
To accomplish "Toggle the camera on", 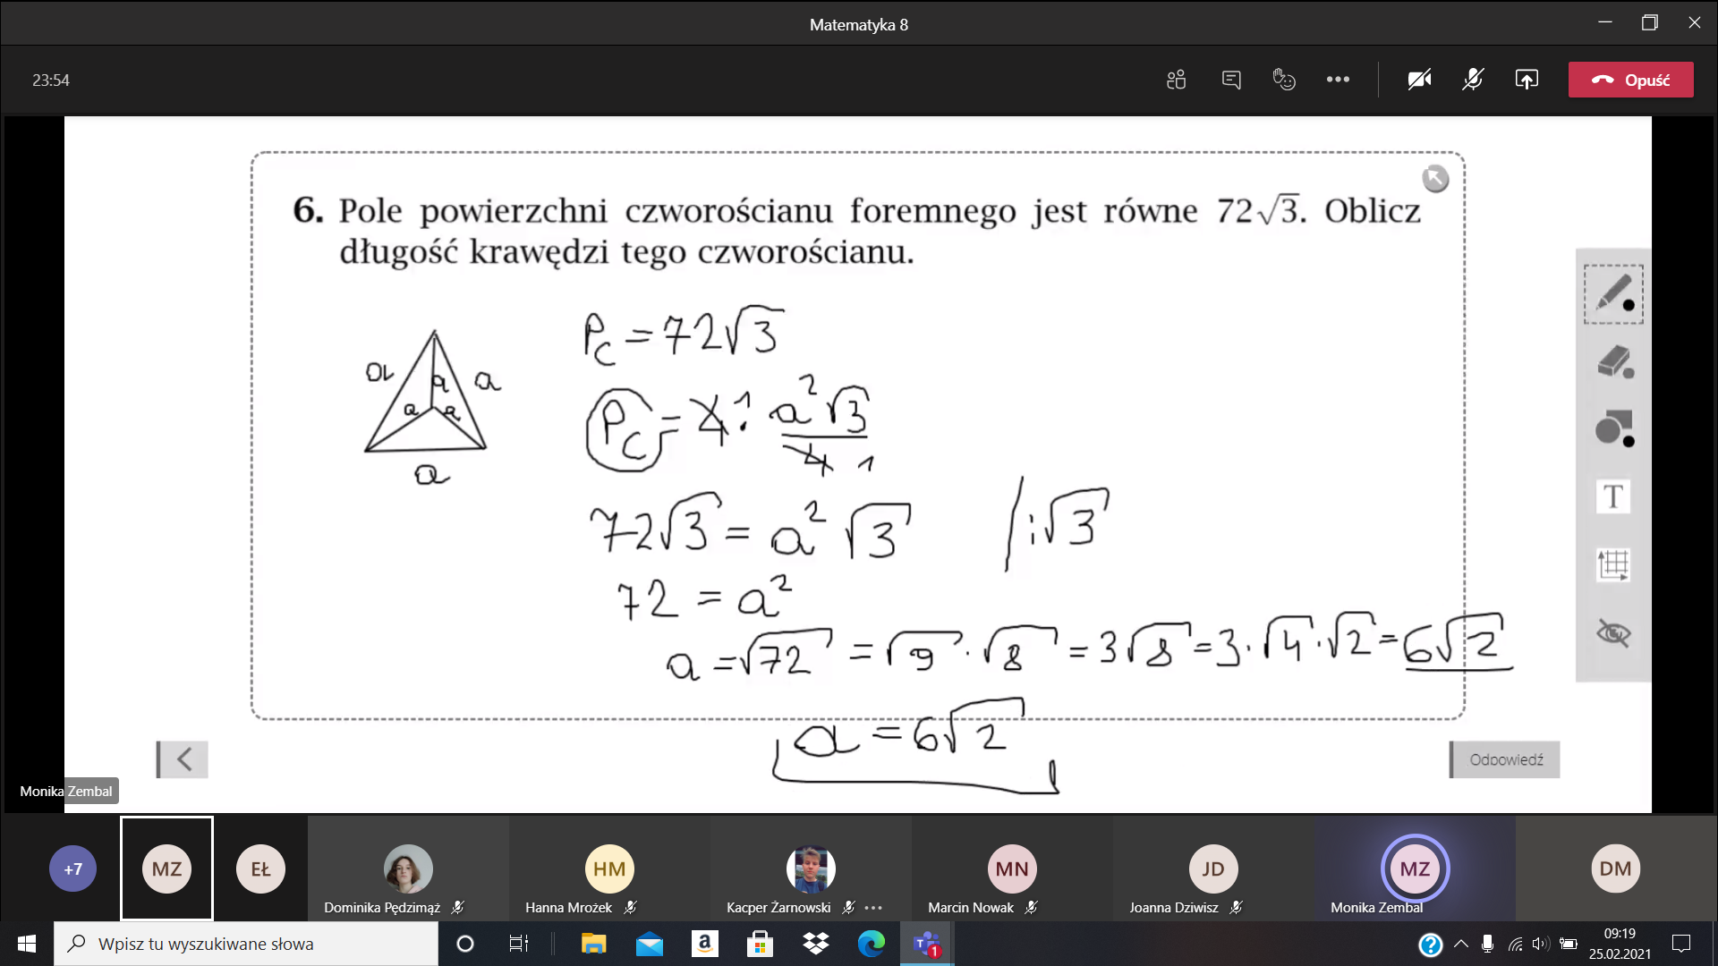I will pos(1419,80).
